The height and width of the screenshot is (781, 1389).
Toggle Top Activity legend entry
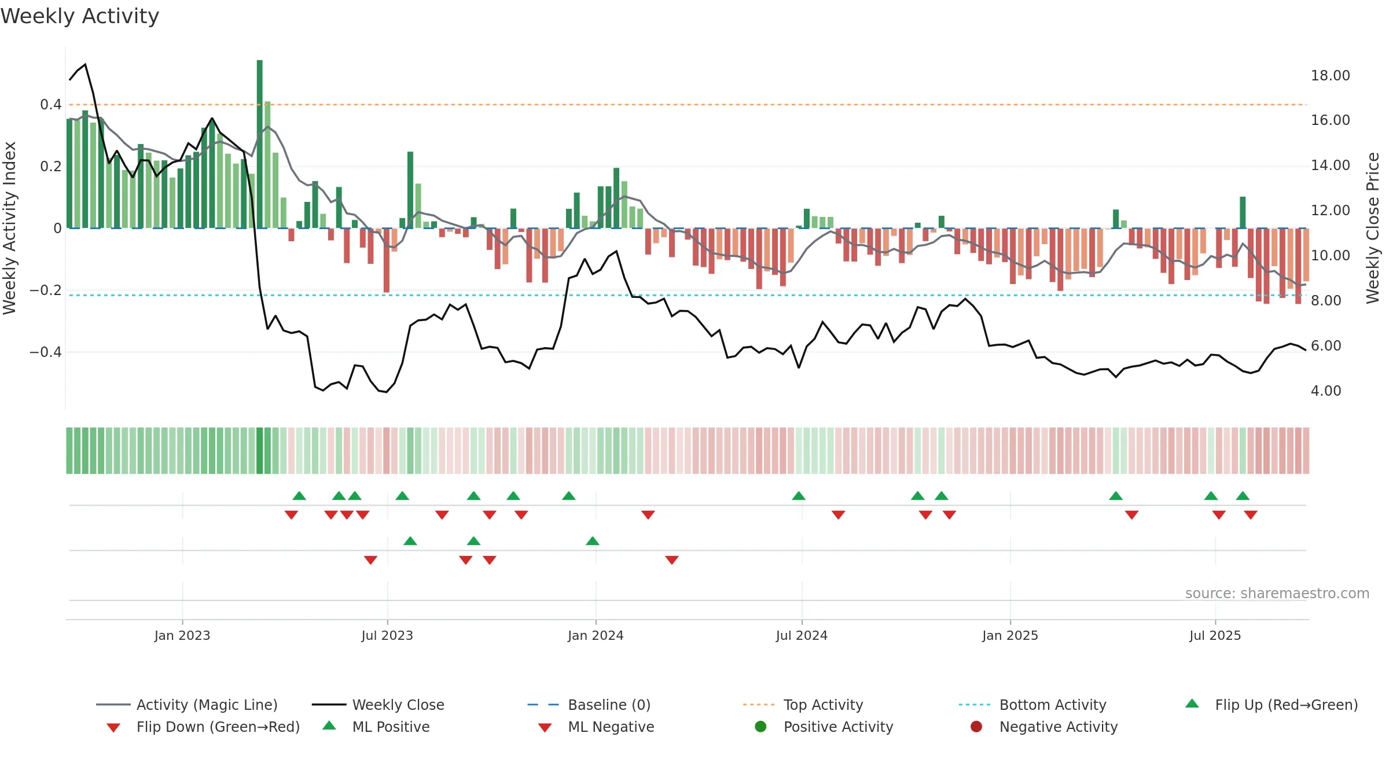803,705
